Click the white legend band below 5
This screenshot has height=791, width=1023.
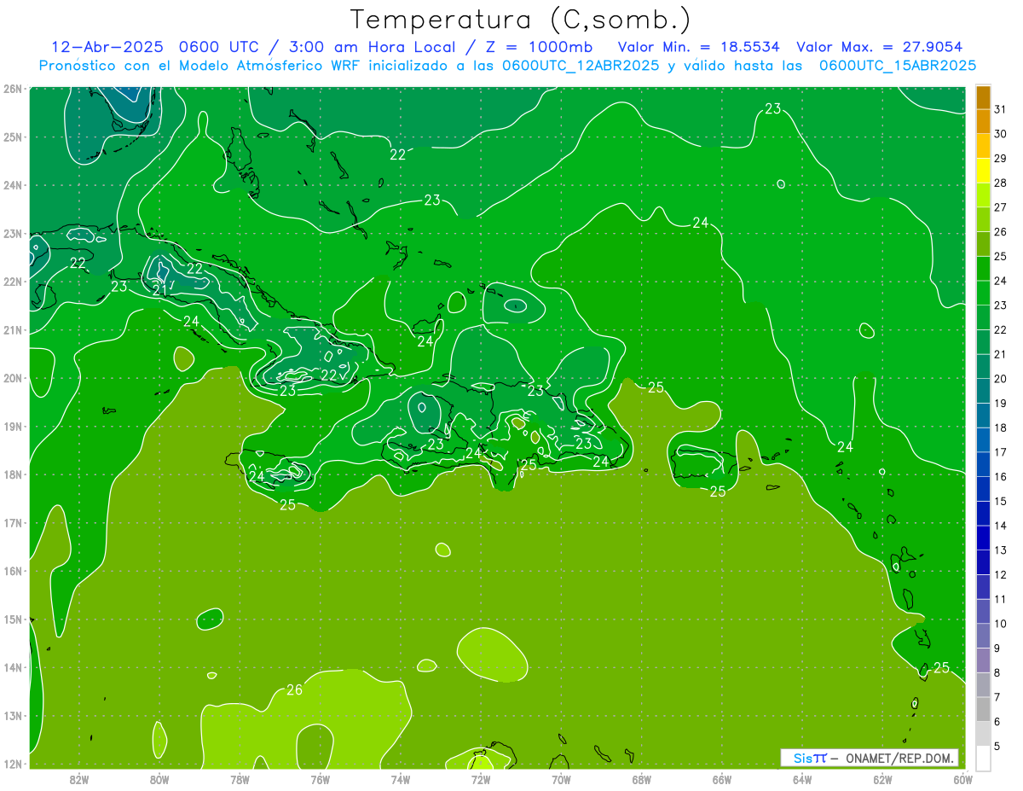pos(983,758)
